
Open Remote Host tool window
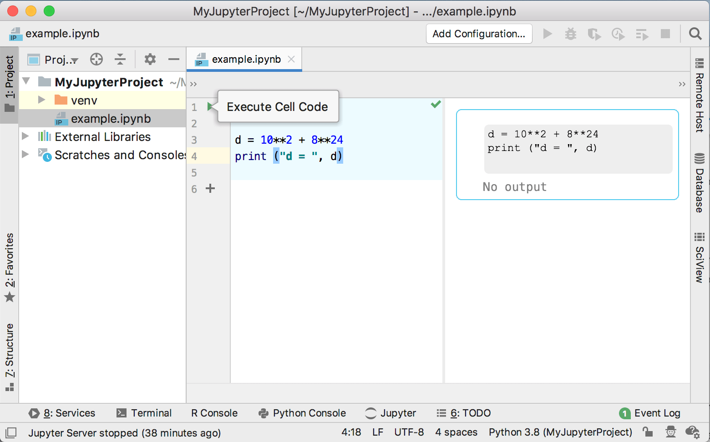point(700,96)
